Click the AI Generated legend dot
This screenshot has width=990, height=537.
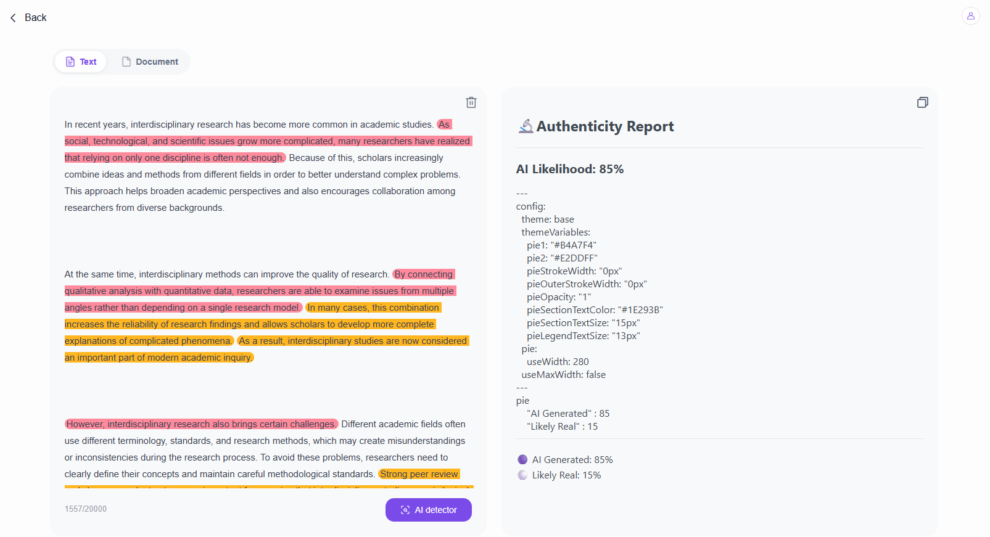tap(522, 459)
